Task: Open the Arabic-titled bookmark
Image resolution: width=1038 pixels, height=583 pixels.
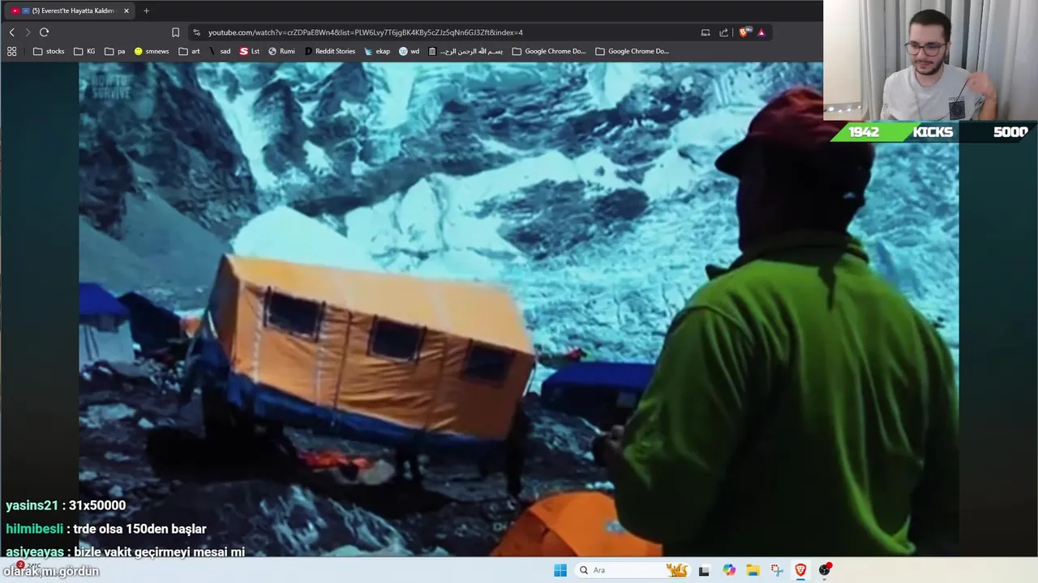Action: pyautogui.click(x=465, y=51)
